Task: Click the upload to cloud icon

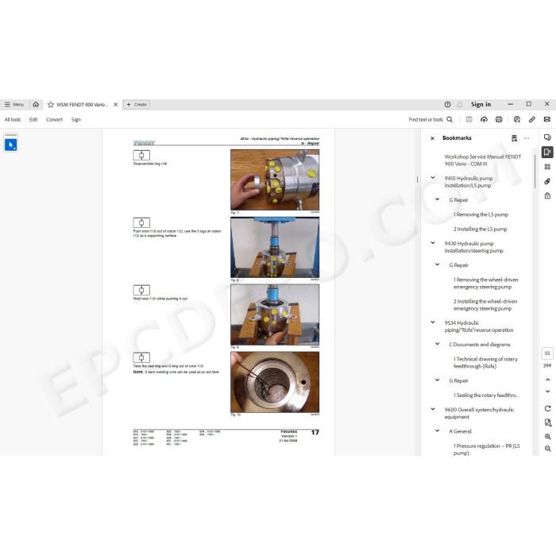Action: point(484,119)
